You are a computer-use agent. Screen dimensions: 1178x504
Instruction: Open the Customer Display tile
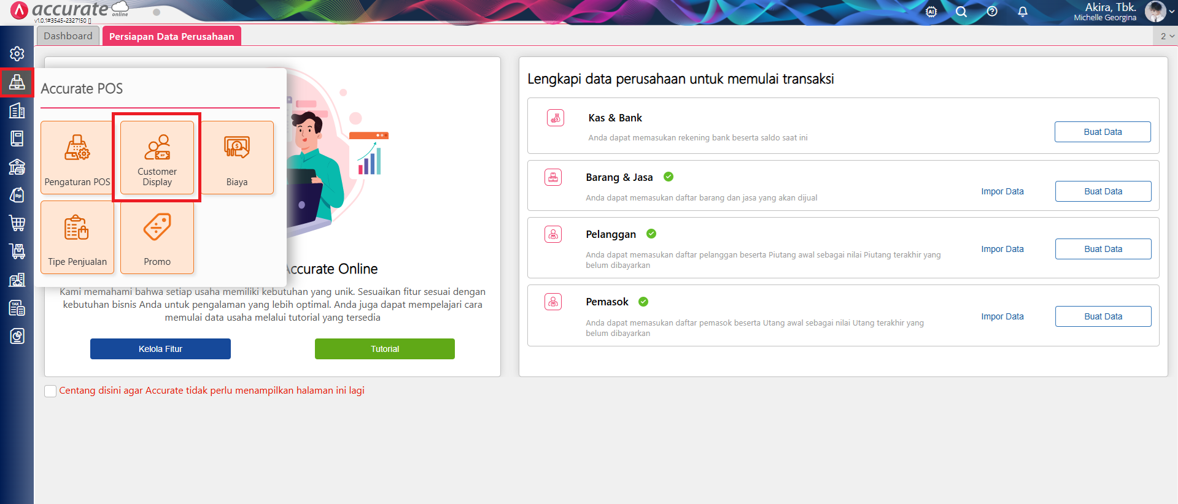(157, 158)
